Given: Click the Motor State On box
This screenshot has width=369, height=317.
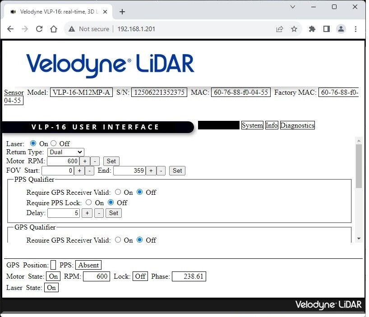Looking at the screenshot, I should (x=53, y=276).
